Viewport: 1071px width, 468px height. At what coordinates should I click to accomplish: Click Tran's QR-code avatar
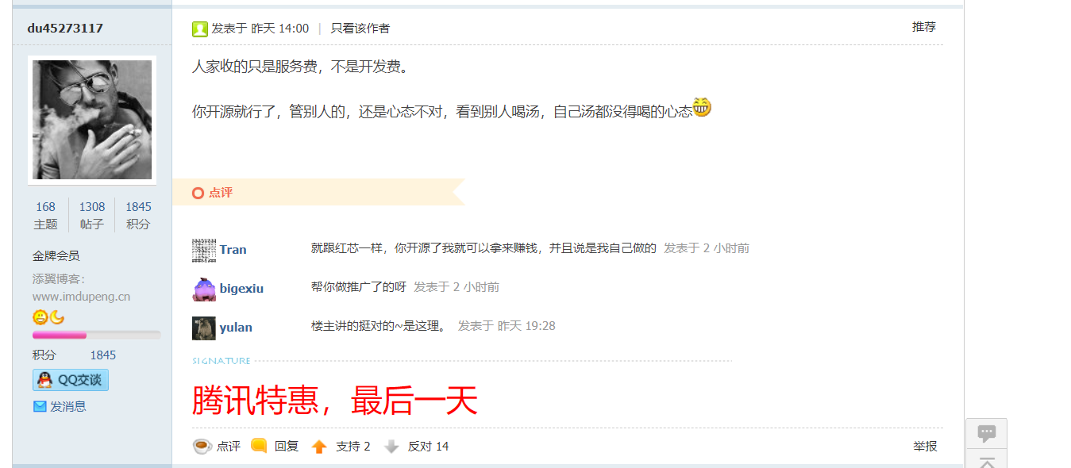(x=204, y=250)
